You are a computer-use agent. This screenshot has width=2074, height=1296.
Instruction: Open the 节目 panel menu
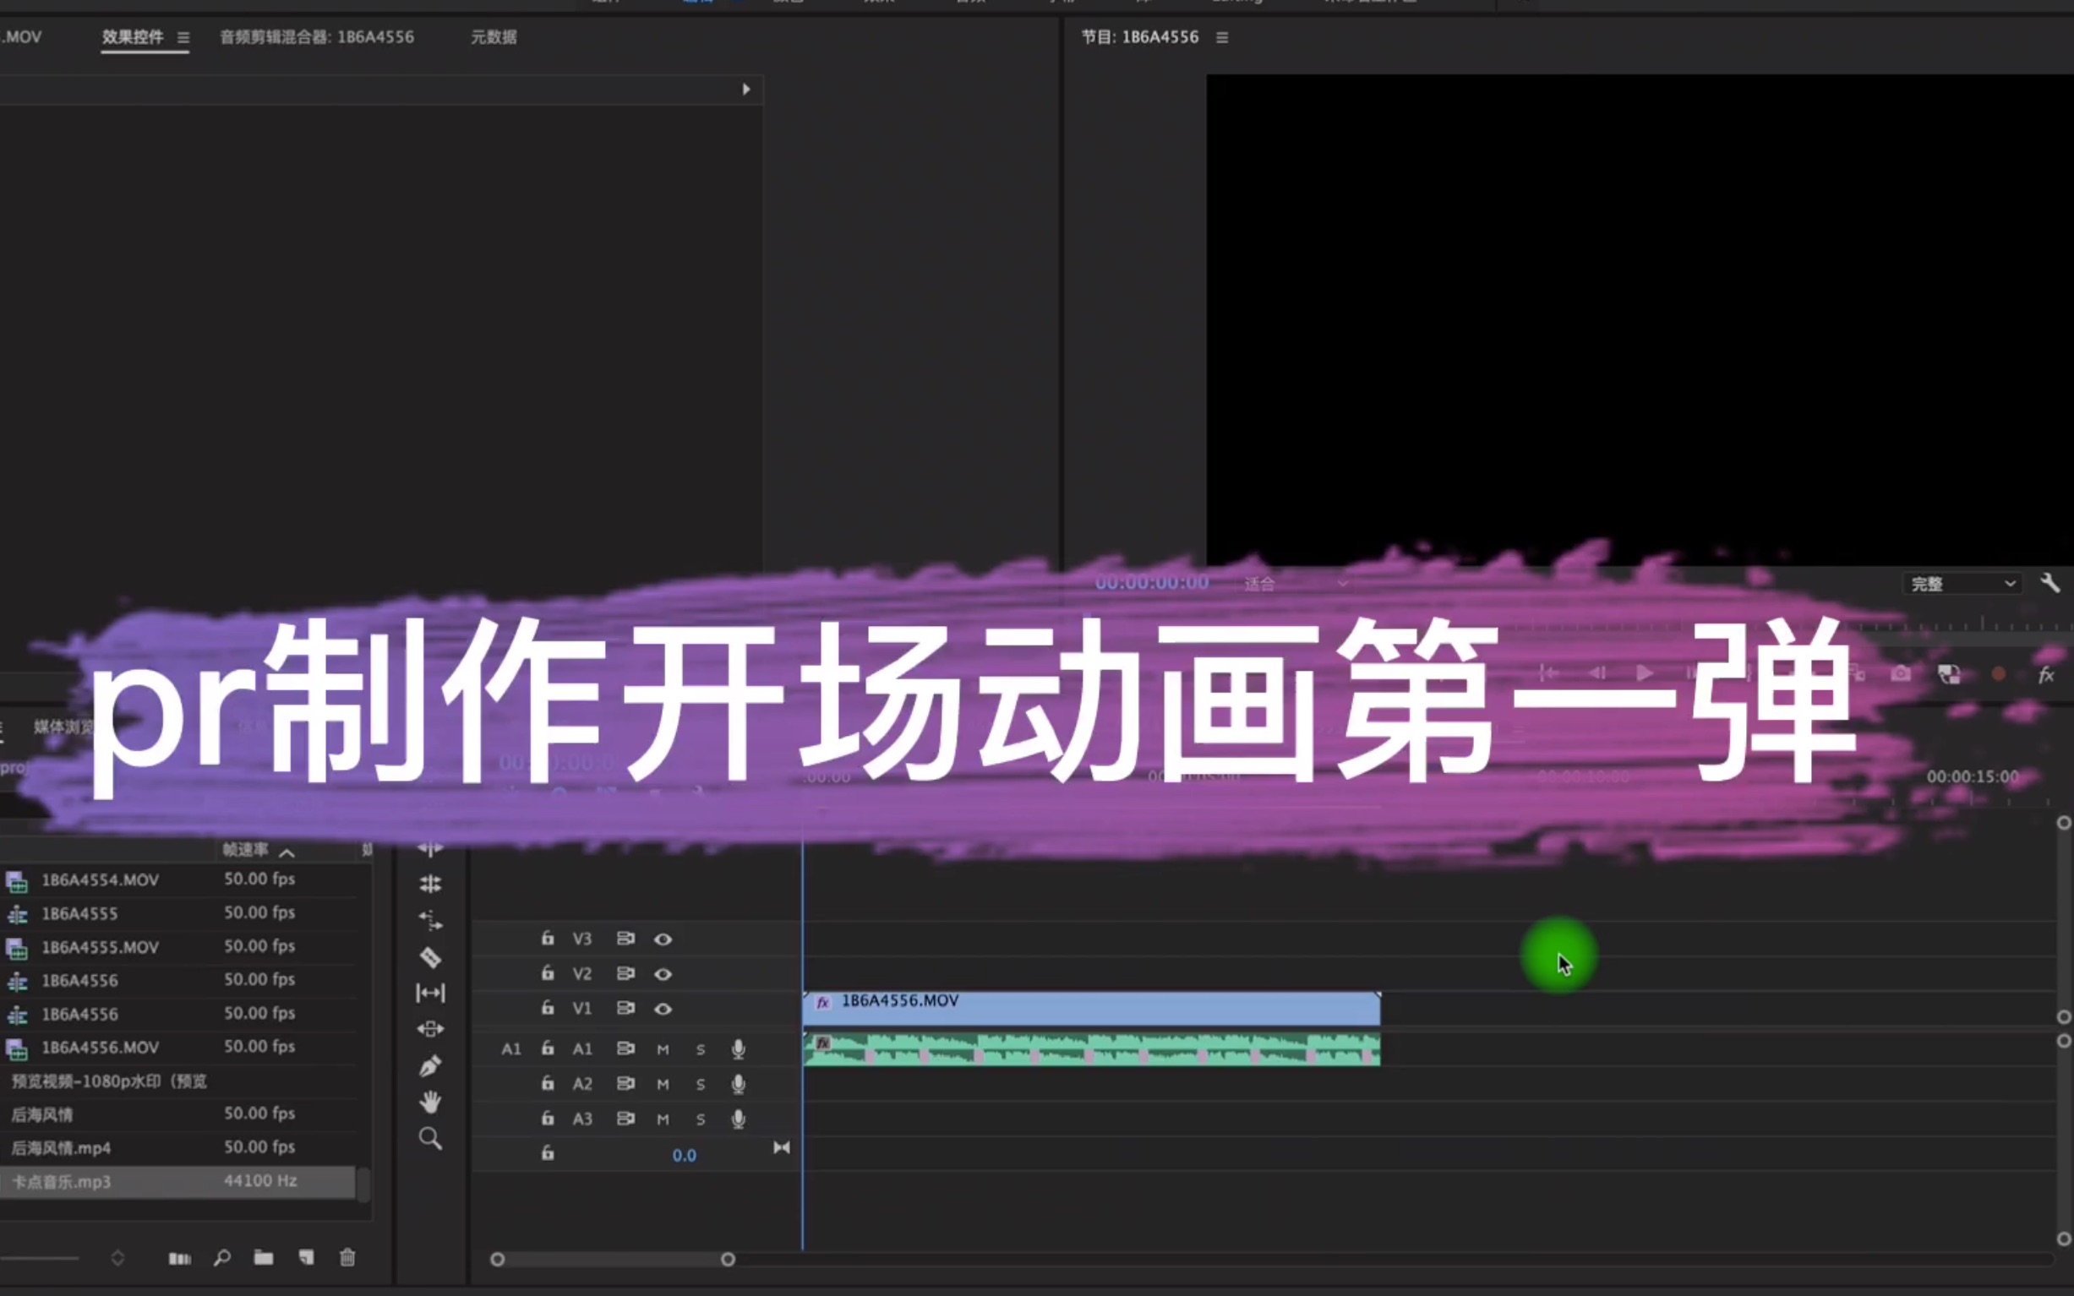point(1223,37)
